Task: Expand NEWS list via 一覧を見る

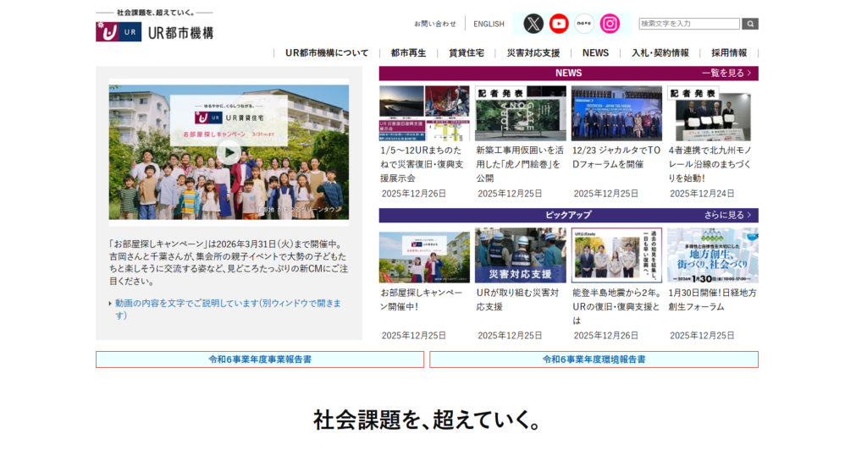Action: point(726,74)
